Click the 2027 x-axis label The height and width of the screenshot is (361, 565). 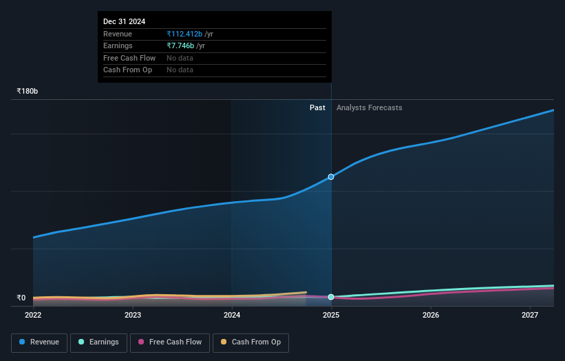(530, 315)
